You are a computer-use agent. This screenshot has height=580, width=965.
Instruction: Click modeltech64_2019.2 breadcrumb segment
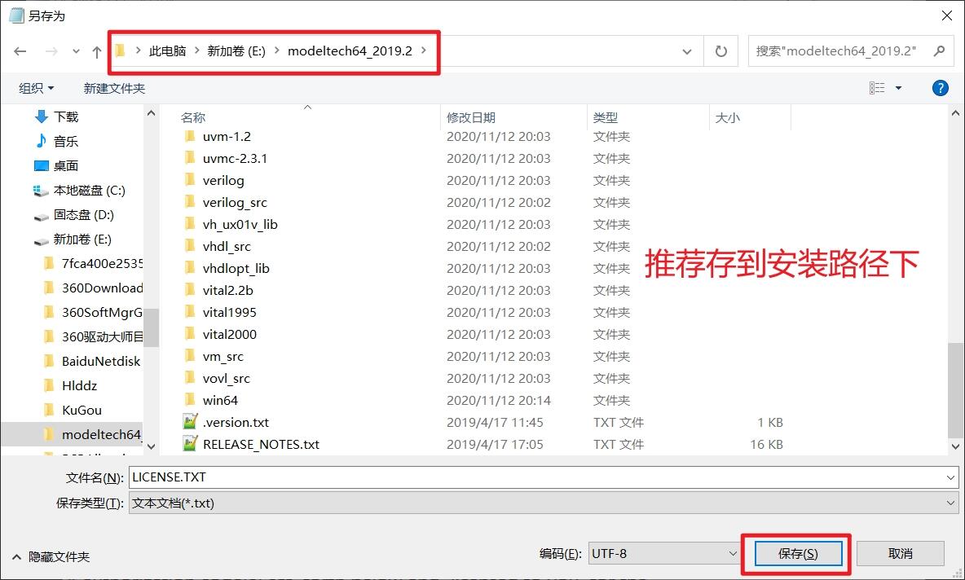pyautogui.click(x=350, y=51)
